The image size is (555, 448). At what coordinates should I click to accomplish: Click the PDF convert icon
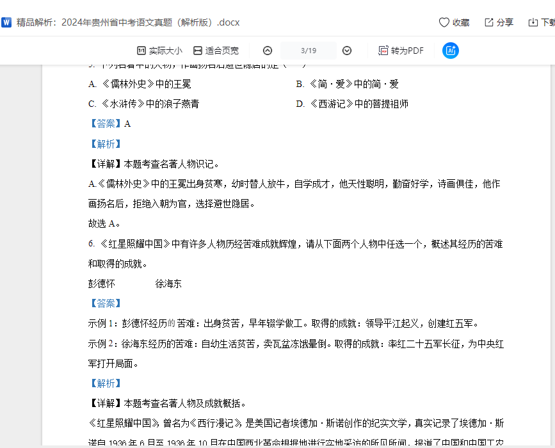[x=383, y=51]
